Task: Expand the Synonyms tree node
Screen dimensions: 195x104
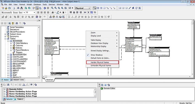Action: coord(5,36)
